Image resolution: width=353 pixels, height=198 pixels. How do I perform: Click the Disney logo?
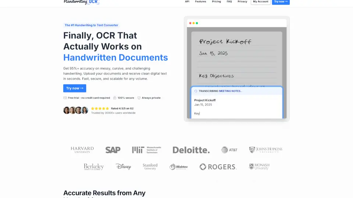coord(123,167)
